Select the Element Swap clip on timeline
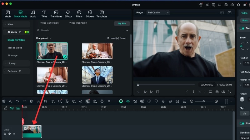 (32, 132)
